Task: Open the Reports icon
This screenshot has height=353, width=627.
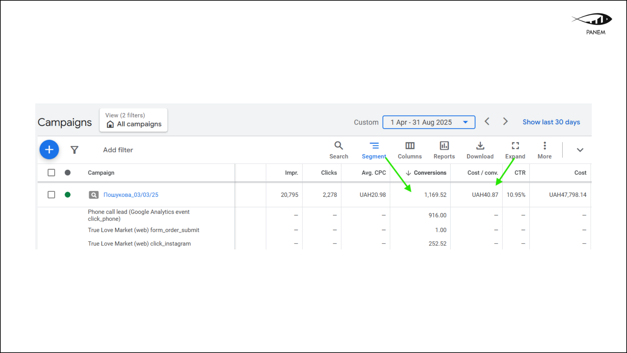Action: coord(444,150)
